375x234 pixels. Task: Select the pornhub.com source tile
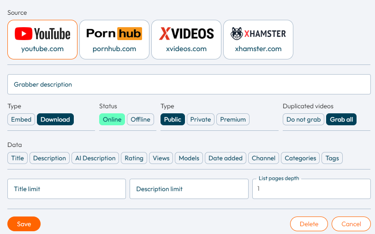(x=114, y=40)
